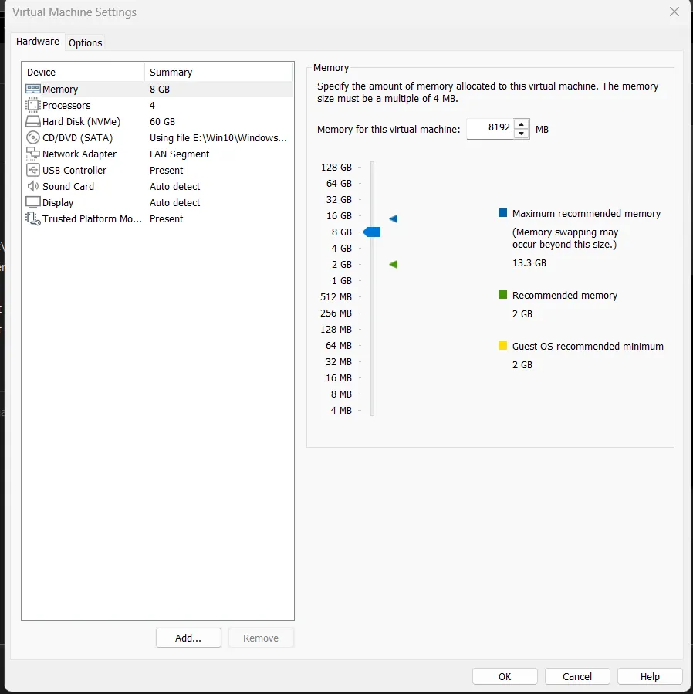
Task: Click the 4 MB label on memory scale
Action: [341, 410]
